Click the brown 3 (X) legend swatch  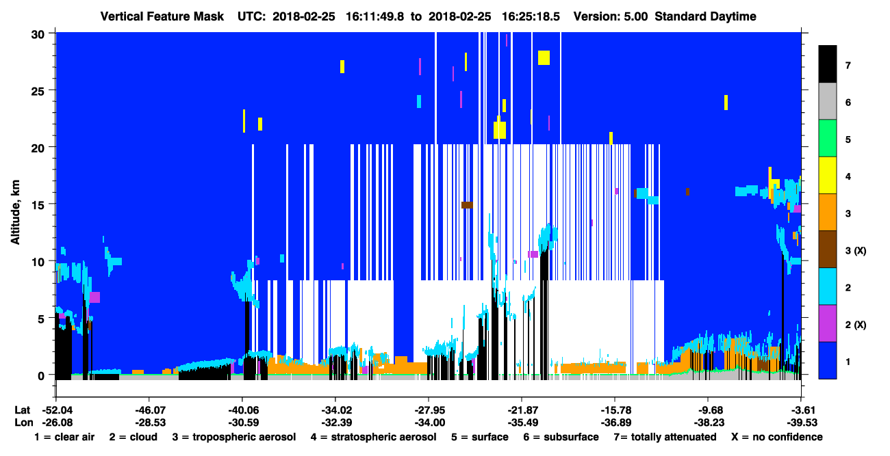[x=828, y=250]
